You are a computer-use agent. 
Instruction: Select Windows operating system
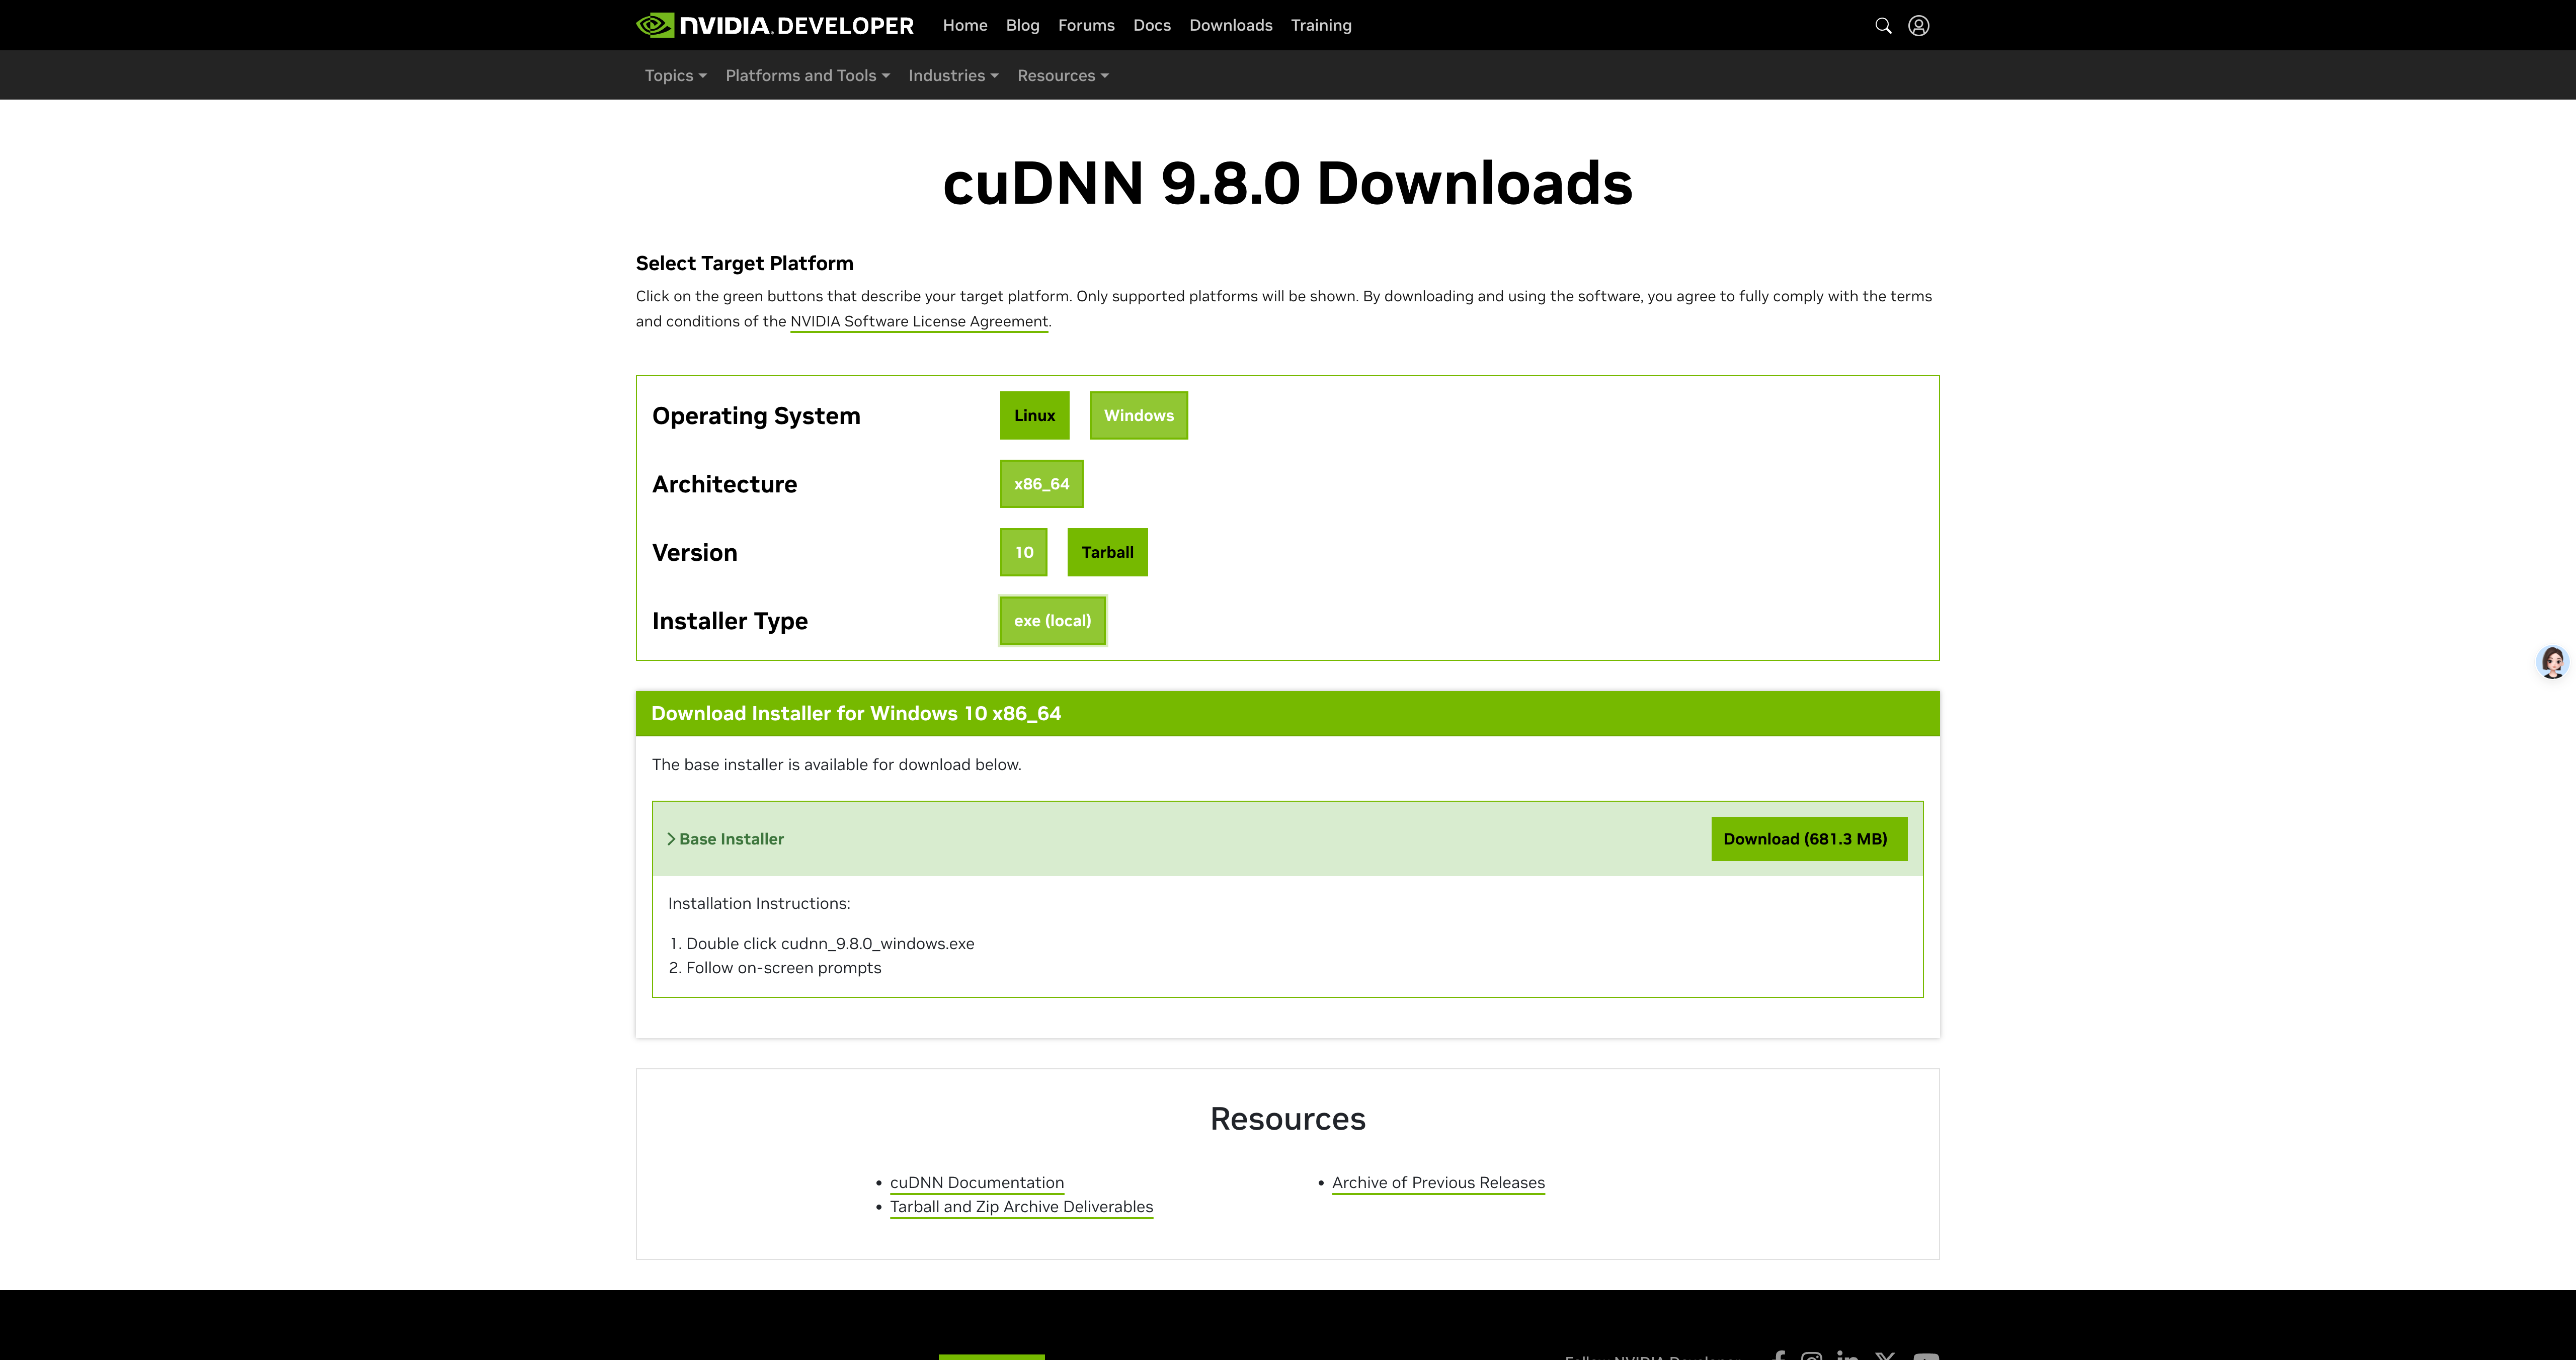click(x=1138, y=415)
